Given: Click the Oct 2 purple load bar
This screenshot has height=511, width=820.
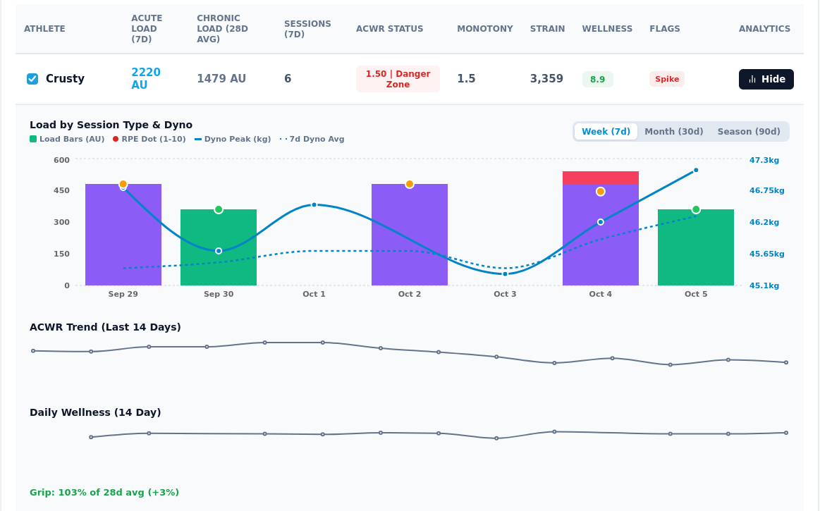Looking at the screenshot, I should pos(410,235).
